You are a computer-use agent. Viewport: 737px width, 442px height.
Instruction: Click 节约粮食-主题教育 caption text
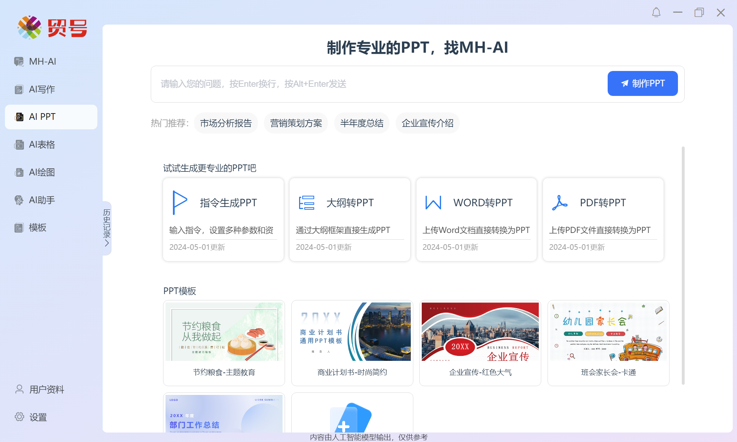coord(224,372)
